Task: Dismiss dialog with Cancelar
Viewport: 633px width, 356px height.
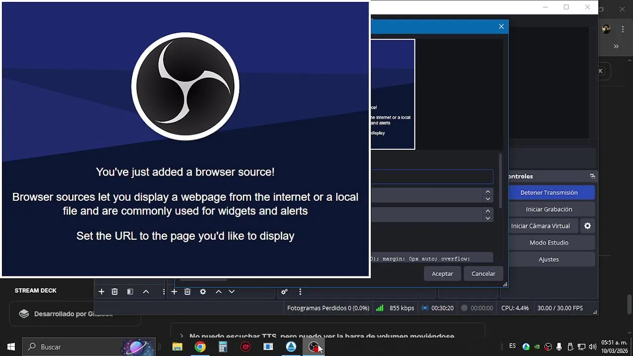Action: pyautogui.click(x=484, y=274)
